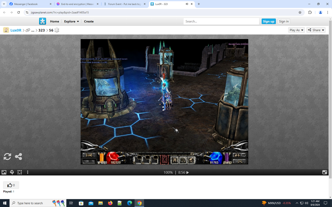Open File Explorer from taskbar

click(100, 203)
